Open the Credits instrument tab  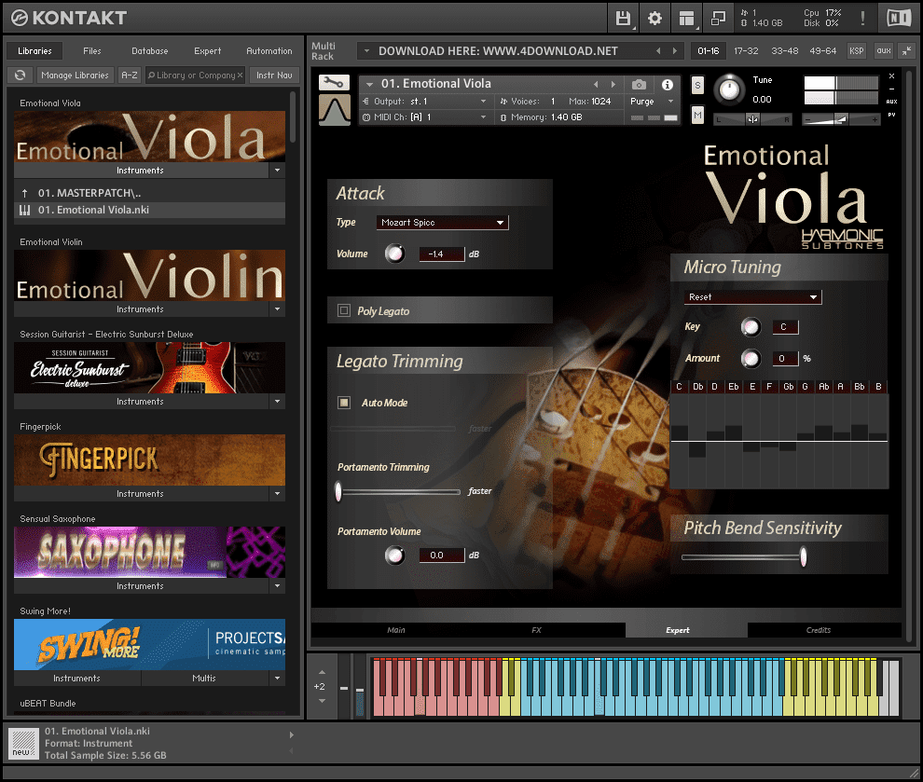click(819, 630)
